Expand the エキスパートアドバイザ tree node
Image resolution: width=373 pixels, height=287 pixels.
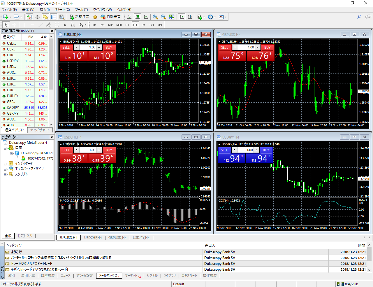coord(5,169)
